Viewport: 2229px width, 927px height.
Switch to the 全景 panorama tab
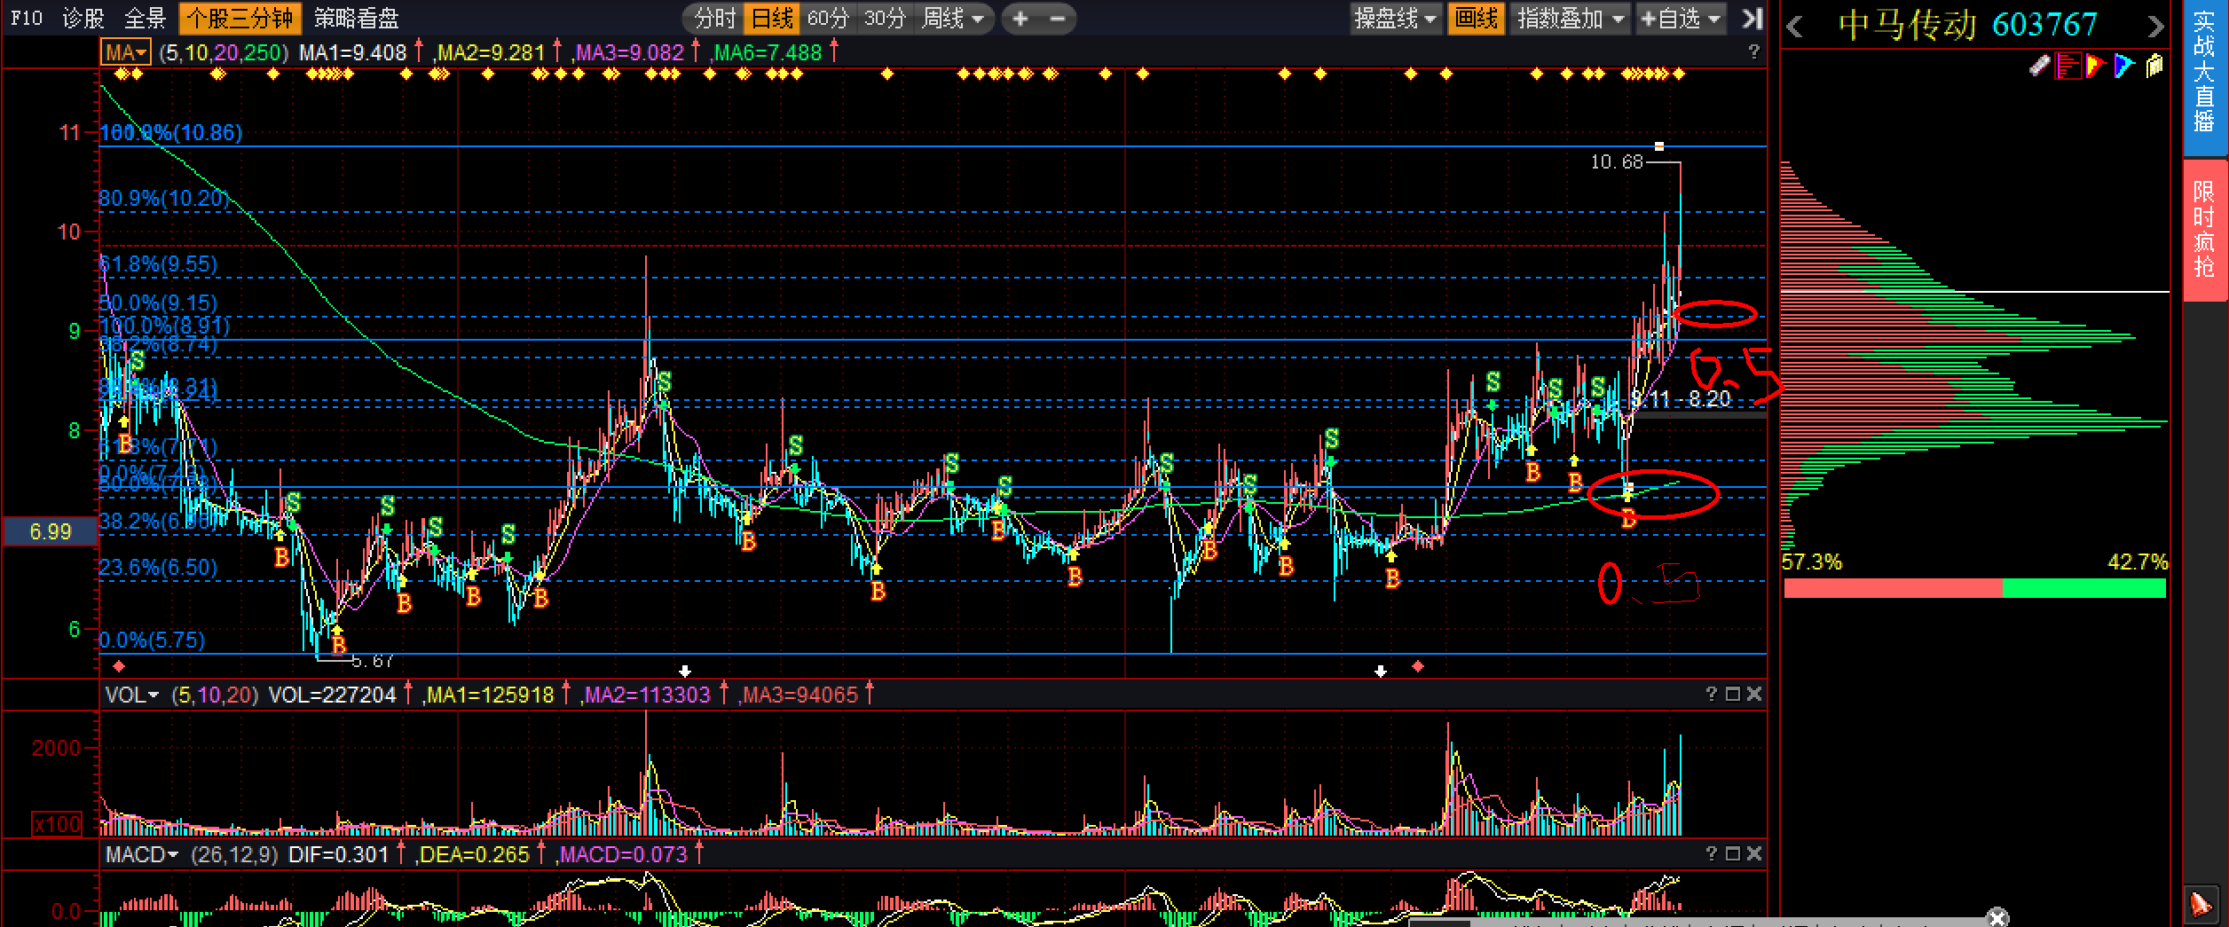146,18
